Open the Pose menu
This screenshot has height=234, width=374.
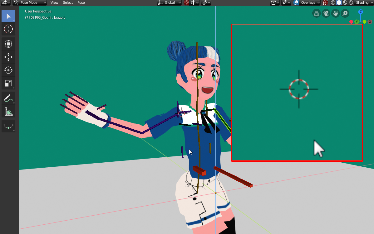tap(81, 2)
